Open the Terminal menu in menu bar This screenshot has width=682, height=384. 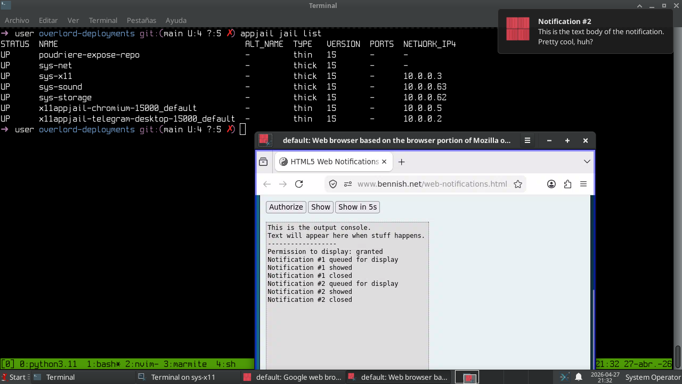pyautogui.click(x=103, y=20)
